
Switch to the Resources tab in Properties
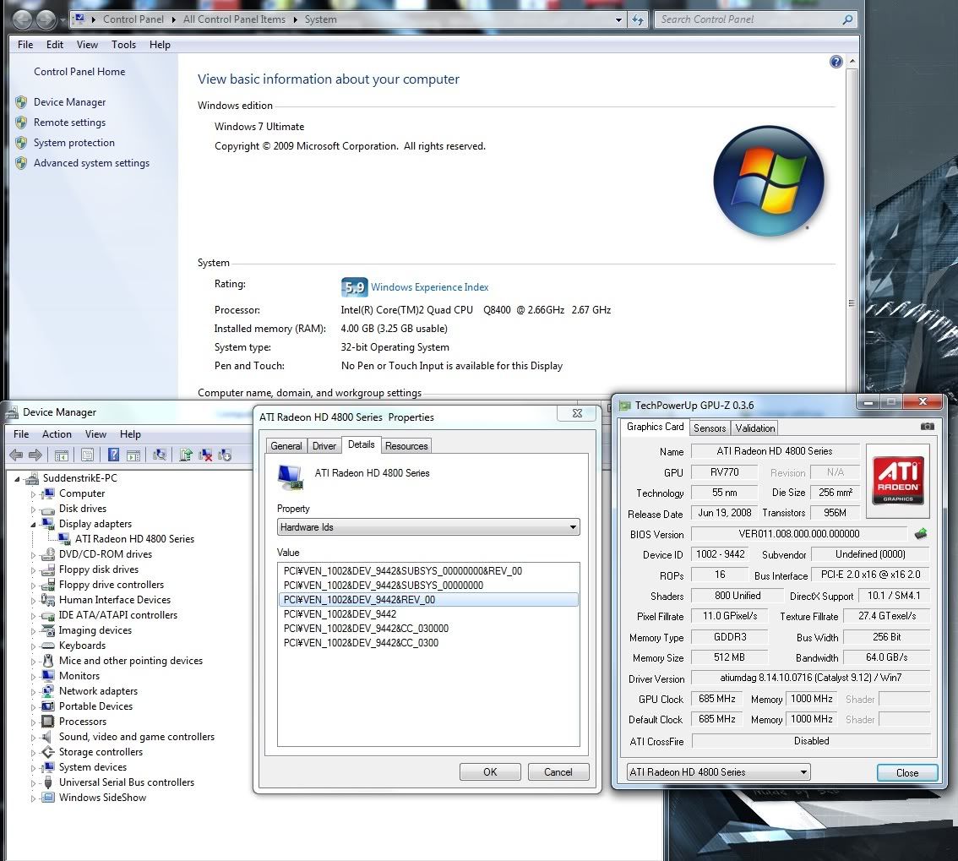[406, 446]
